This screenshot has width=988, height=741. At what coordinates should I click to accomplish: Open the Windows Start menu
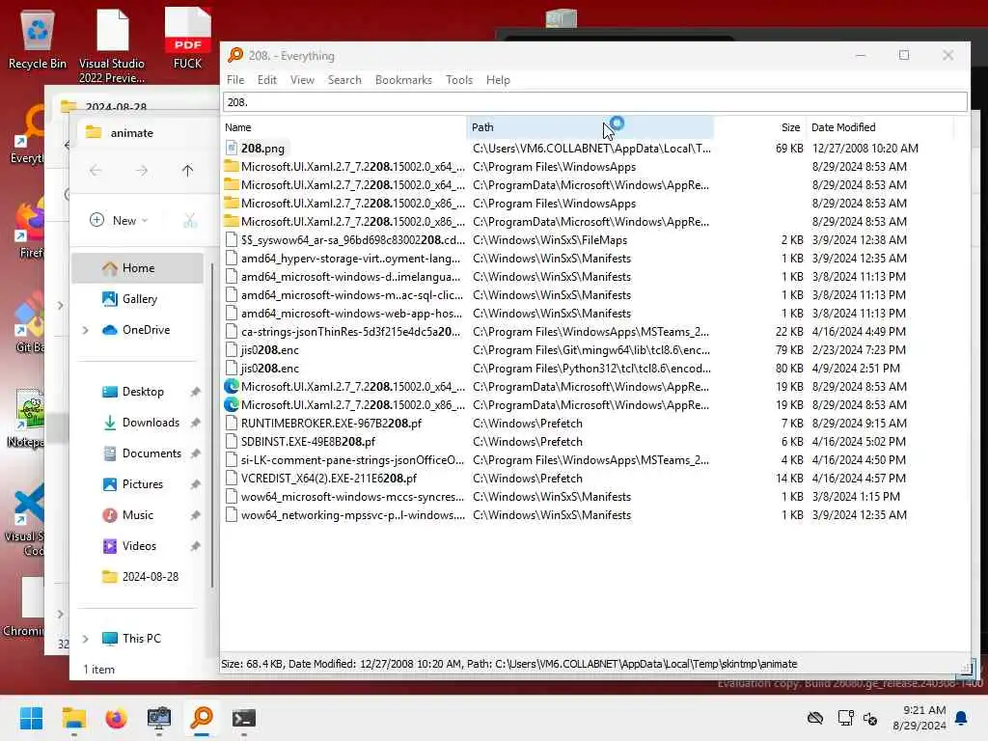click(31, 718)
